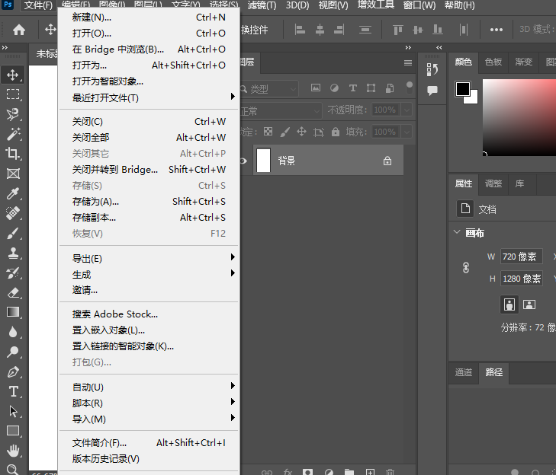Toggle the type layer filter icon
Screen dimensions: 556x475
tap(352, 88)
